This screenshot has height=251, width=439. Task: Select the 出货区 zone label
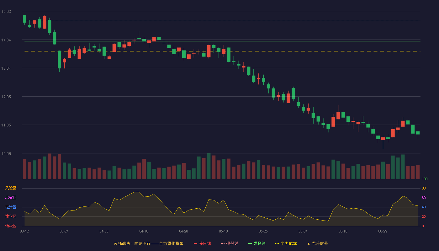point(11,198)
